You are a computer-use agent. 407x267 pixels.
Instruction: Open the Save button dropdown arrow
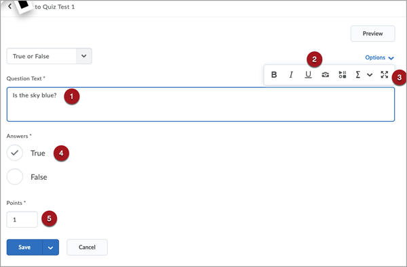coord(51,247)
